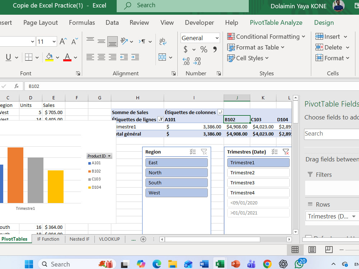Open the Windows Start menu
The image size is (359, 269).
(x=29, y=264)
